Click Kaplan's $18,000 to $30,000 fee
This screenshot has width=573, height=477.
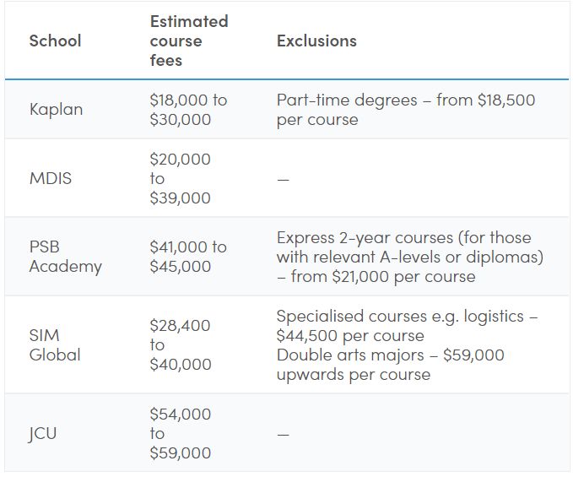coord(187,110)
